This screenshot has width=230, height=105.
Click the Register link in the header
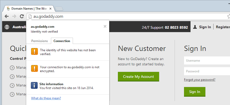(223, 27)
